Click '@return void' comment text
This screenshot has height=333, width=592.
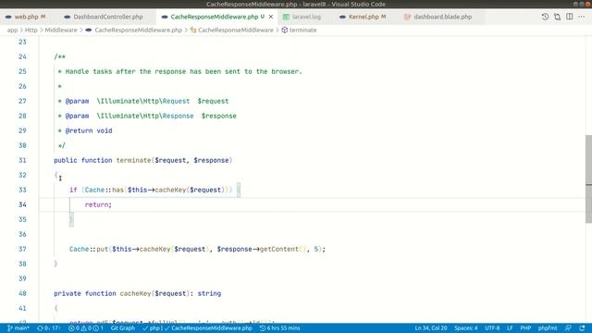click(x=89, y=130)
